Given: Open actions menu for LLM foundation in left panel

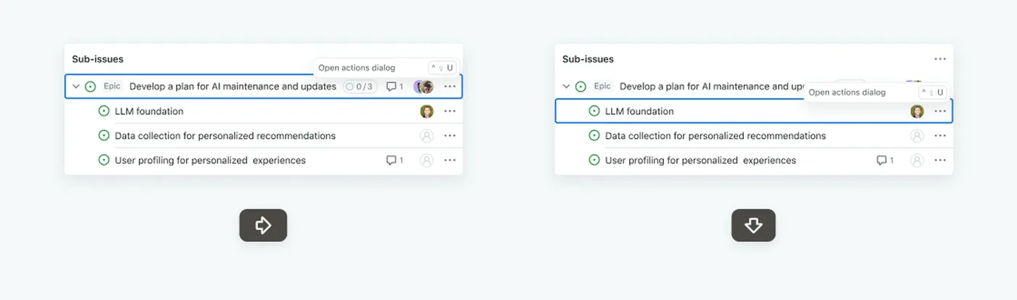Looking at the screenshot, I should tap(450, 111).
